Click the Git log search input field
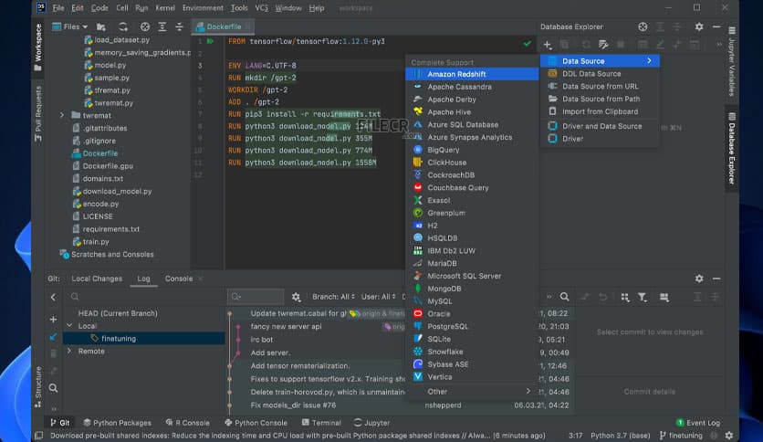Screen dimensions: 763x442 click(256, 297)
